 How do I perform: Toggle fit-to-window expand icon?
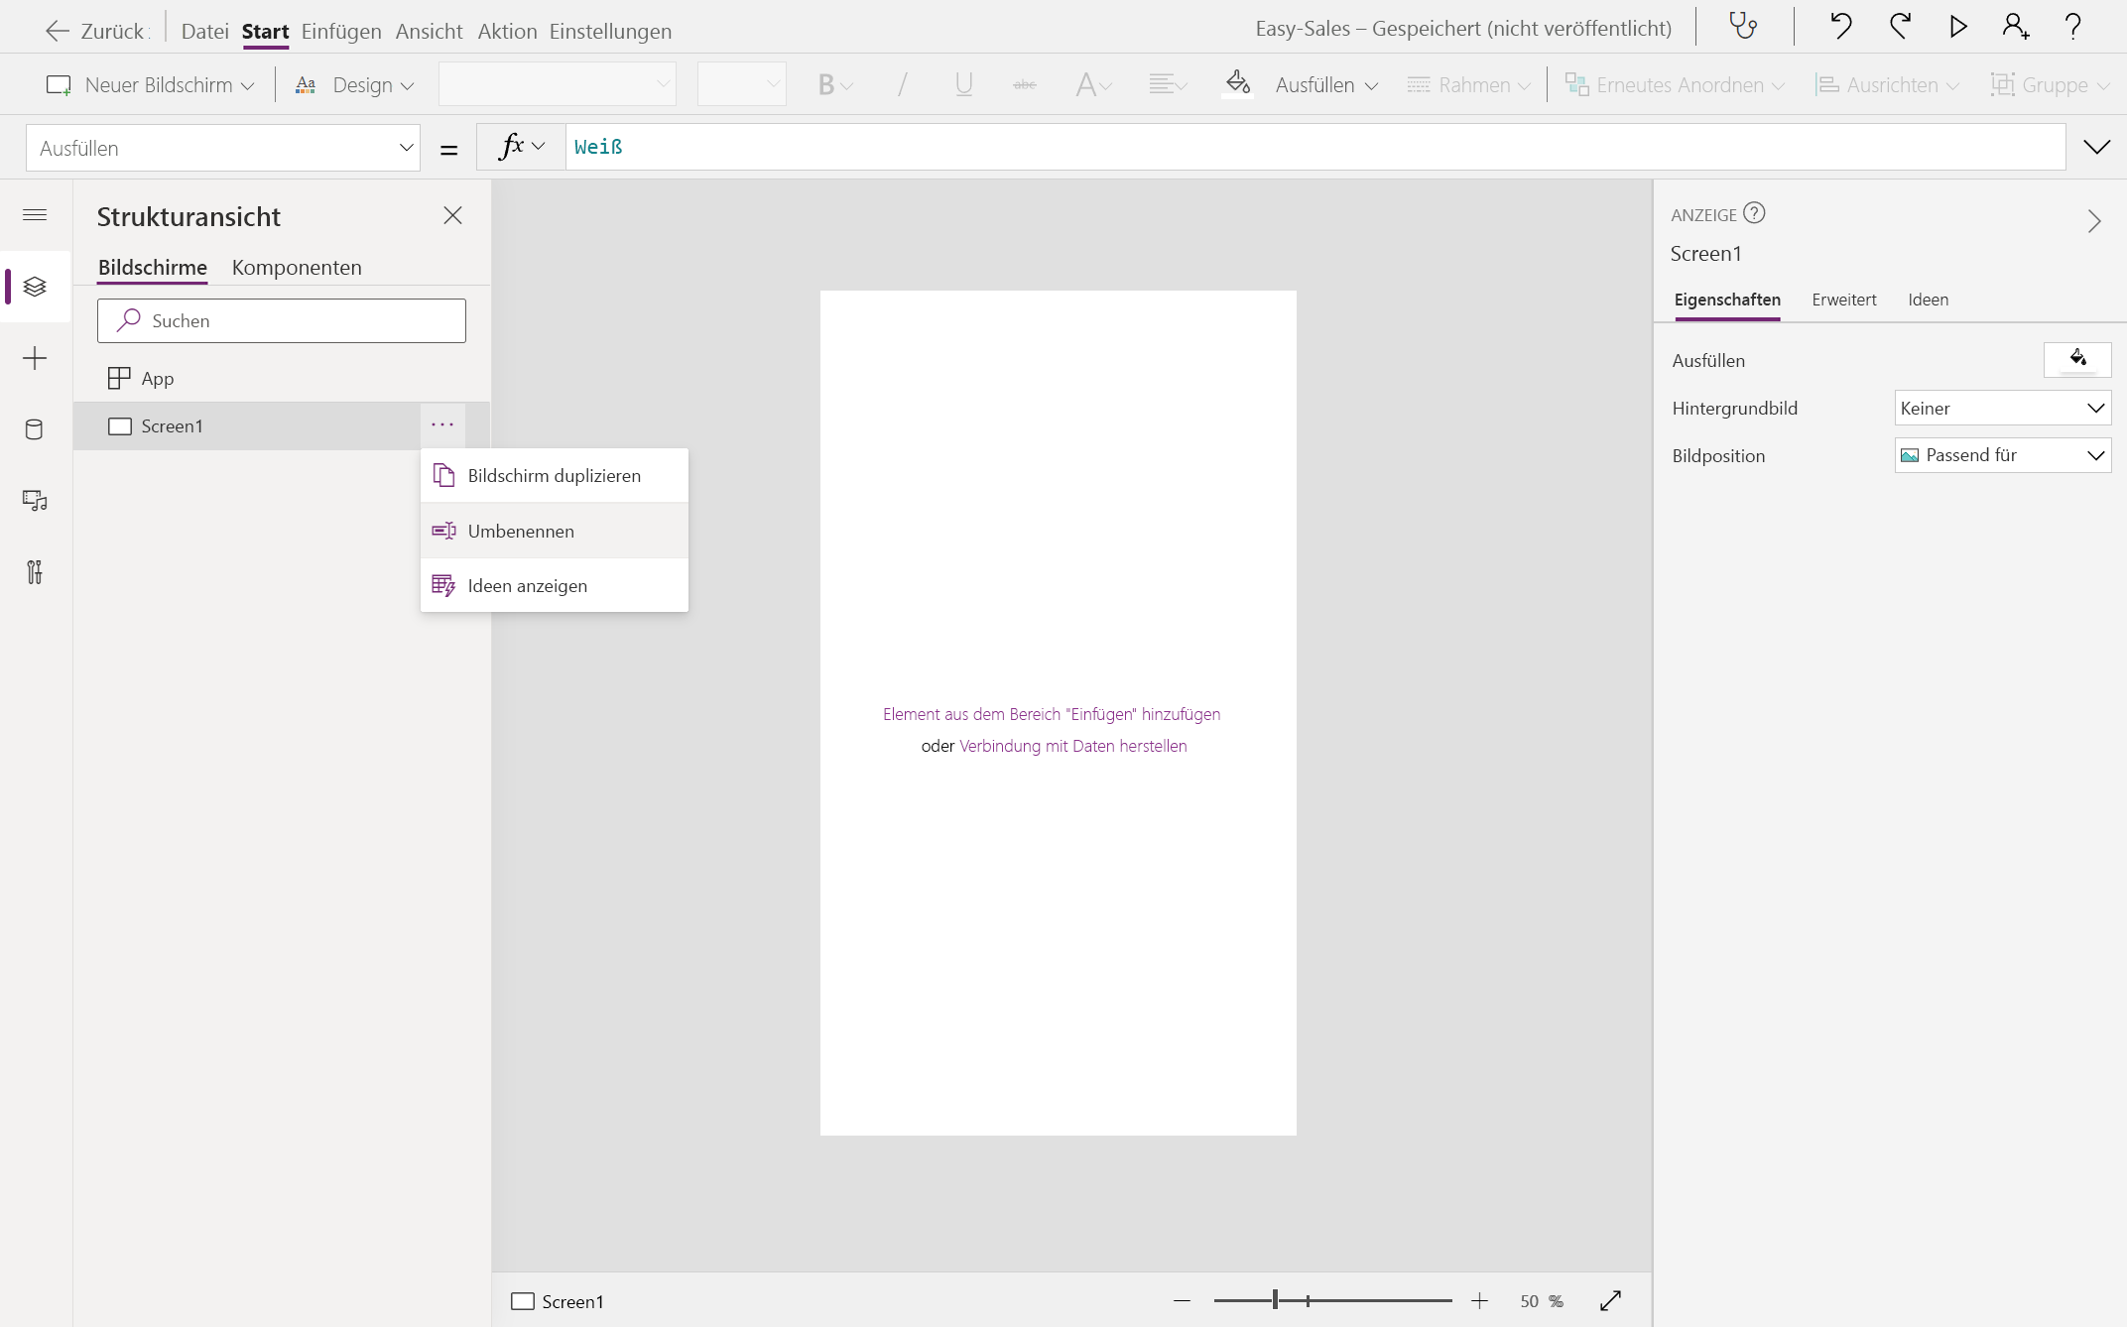(1610, 1300)
